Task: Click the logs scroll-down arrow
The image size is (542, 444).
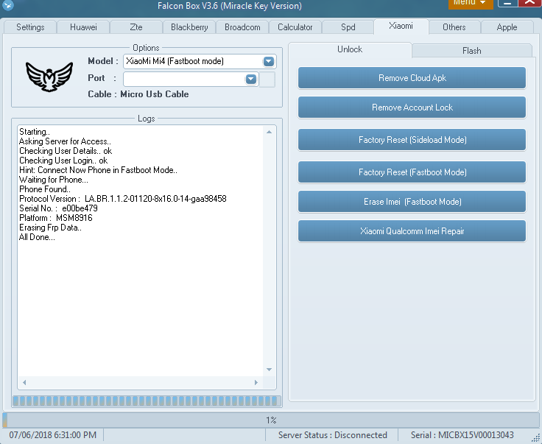Action: (270, 370)
